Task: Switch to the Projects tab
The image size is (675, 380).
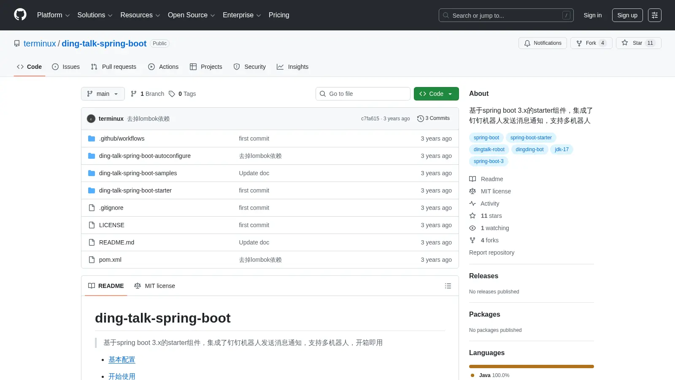Action: click(206, 67)
